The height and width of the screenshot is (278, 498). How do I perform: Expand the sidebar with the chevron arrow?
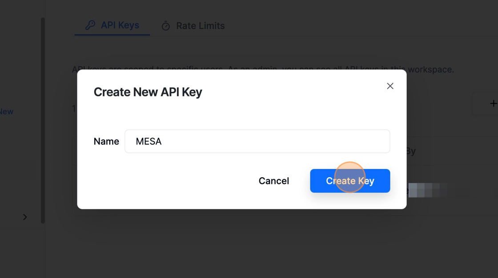pos(25,217)
